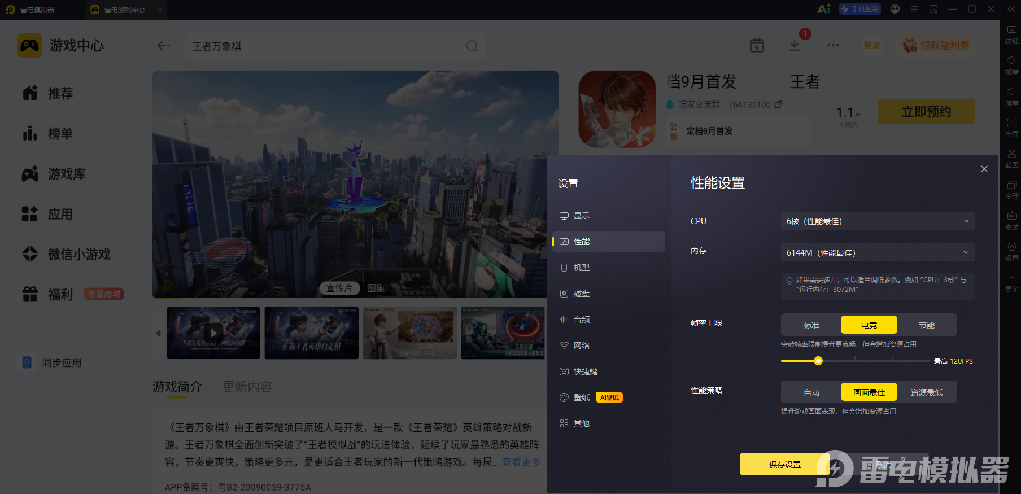Click the 王者万象棋 search field
Image resolution: width=1021 pixels, height=494 pixels.
click(x=335, y=46)
